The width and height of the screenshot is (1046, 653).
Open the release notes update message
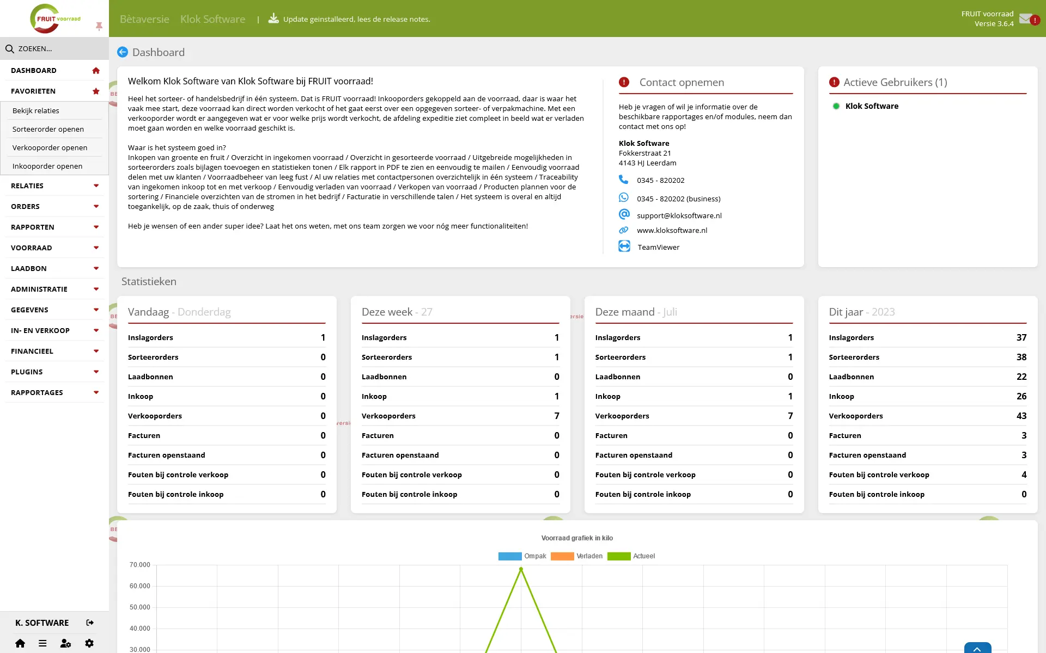click(x=356, y=19)
